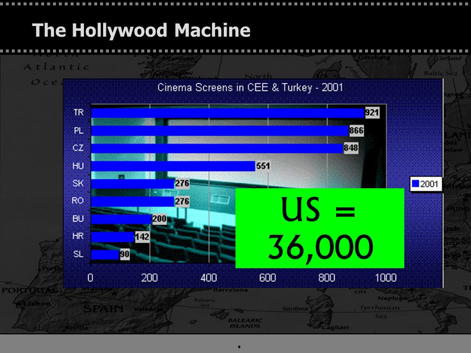Select the SK bar in the chart
Viewport: 471px width, 353px height.
[132, 184]
